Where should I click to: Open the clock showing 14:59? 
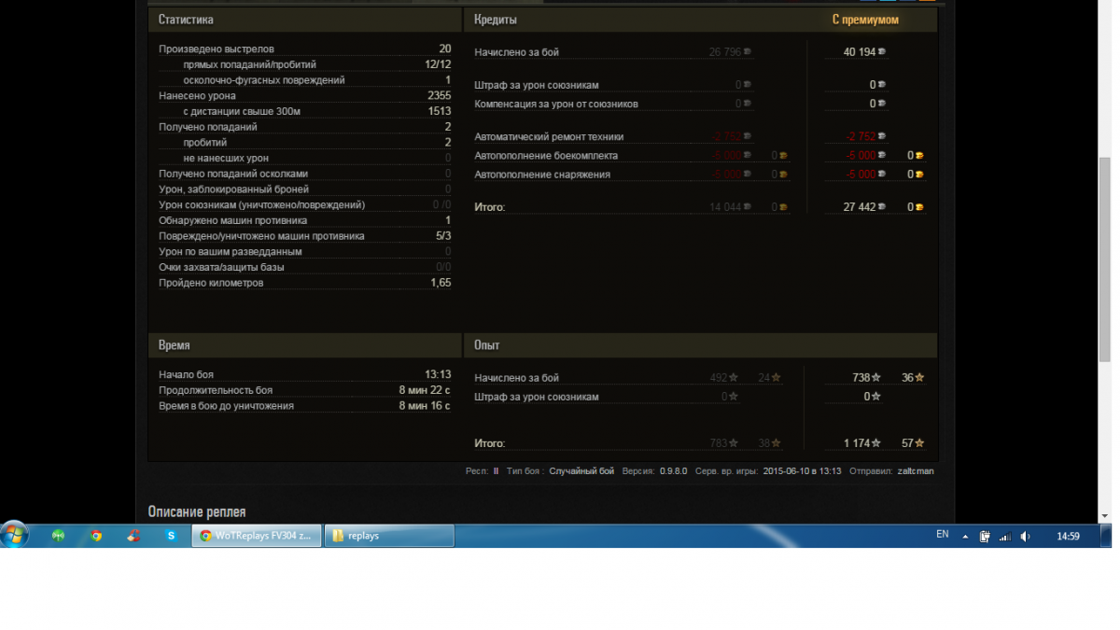[x=1068, y=537]
